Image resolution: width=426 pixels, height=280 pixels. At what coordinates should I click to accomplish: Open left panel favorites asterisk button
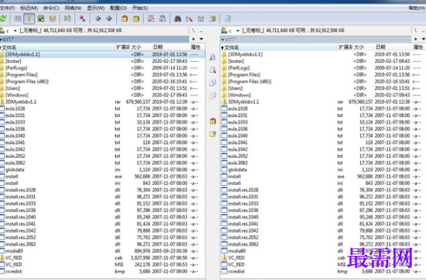tap(193, 39)
